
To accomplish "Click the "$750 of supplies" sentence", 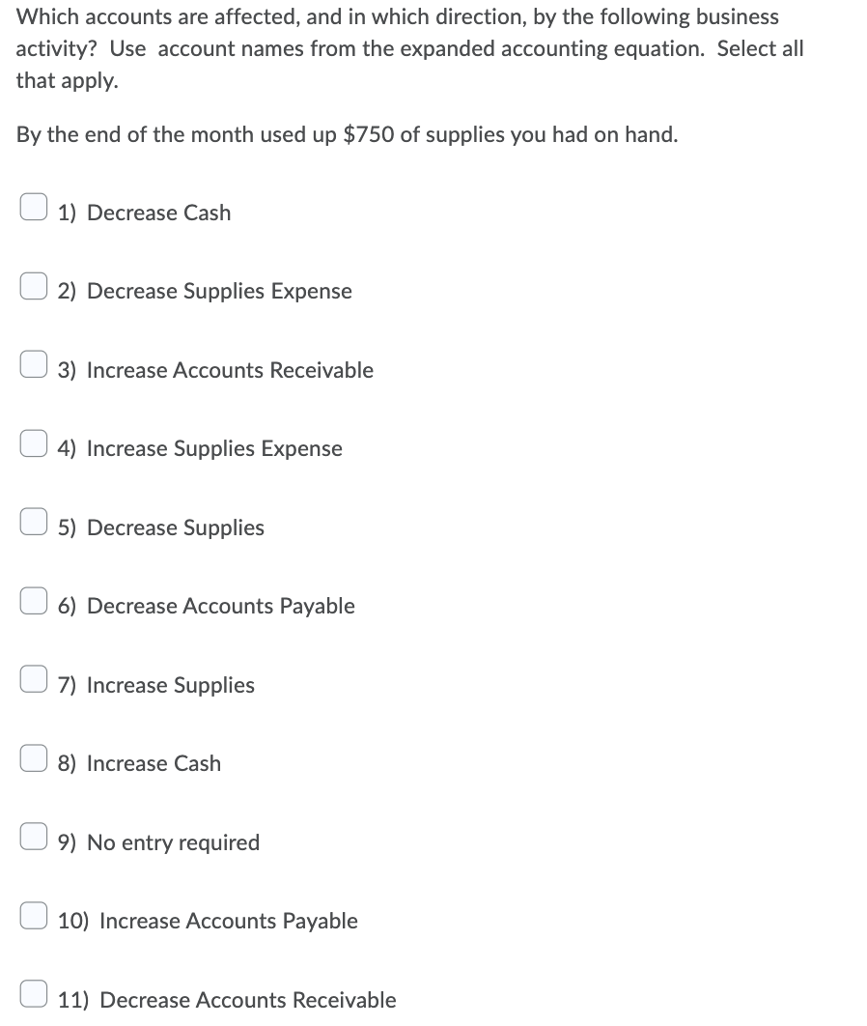I will 347,134.
